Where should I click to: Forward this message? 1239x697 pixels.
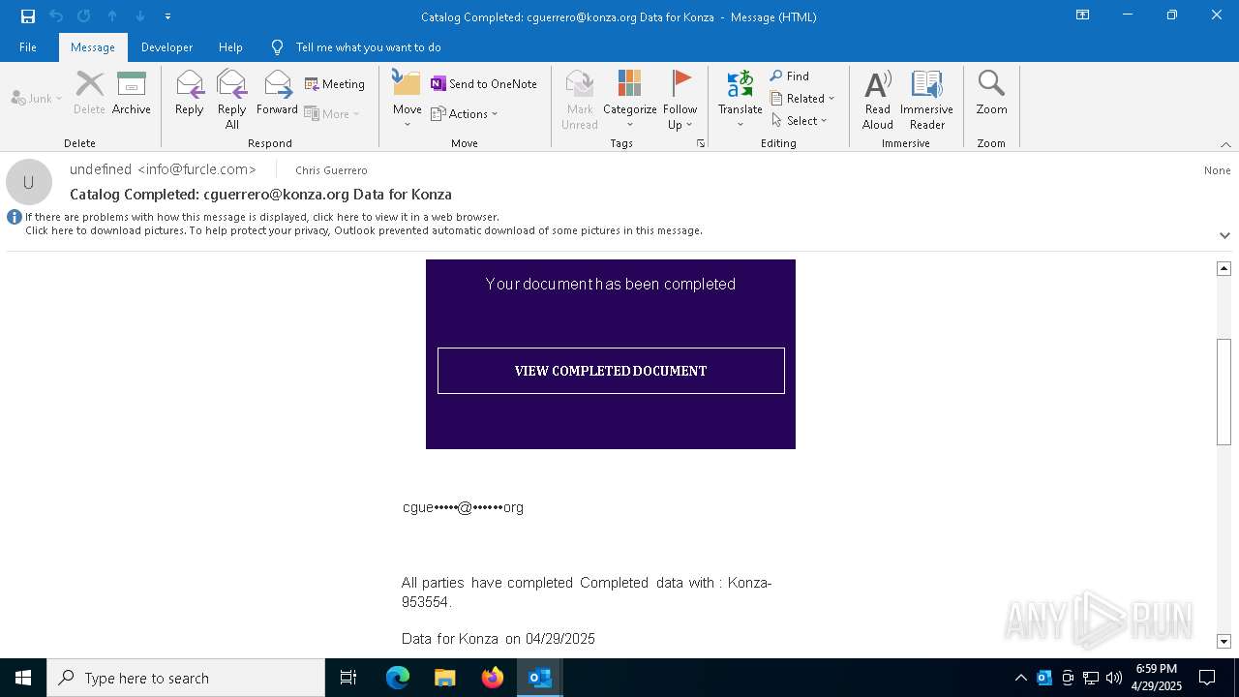tap(277, 93)
